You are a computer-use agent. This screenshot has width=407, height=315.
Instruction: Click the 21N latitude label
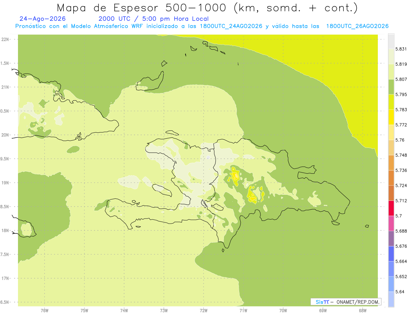tap(5, 87)
